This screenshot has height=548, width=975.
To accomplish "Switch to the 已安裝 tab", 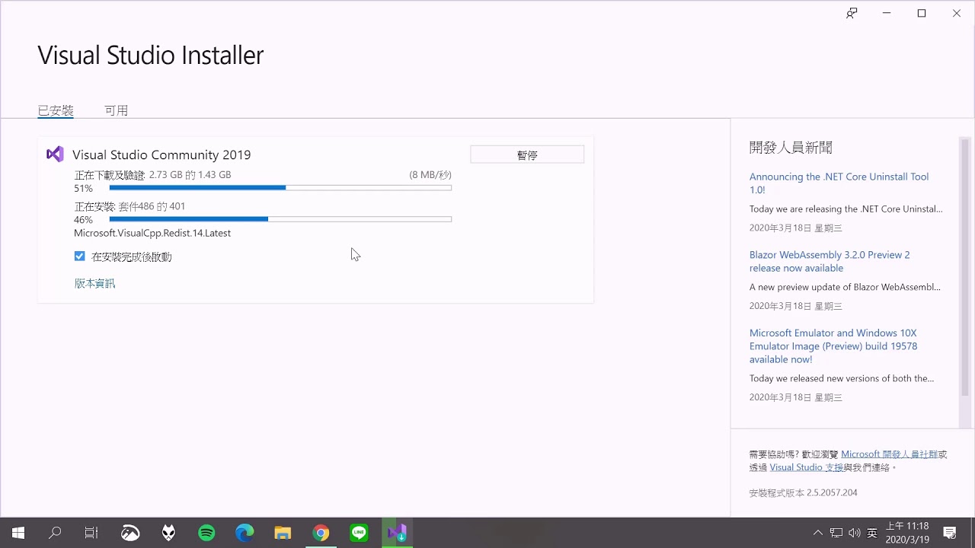I will click(x=56, y=110).
